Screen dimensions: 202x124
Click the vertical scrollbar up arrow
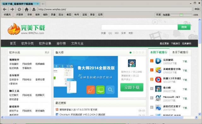point(199,19)
